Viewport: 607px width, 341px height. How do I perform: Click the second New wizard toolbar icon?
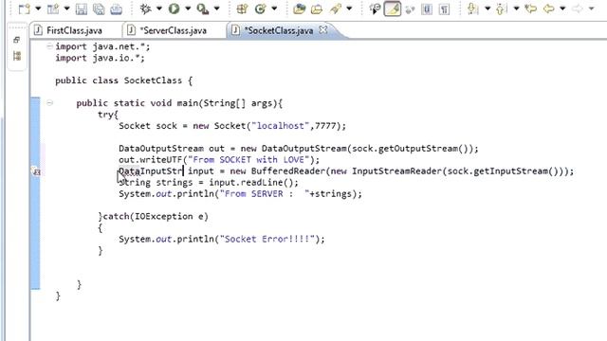pyautogui.click(x=53, y=9)
